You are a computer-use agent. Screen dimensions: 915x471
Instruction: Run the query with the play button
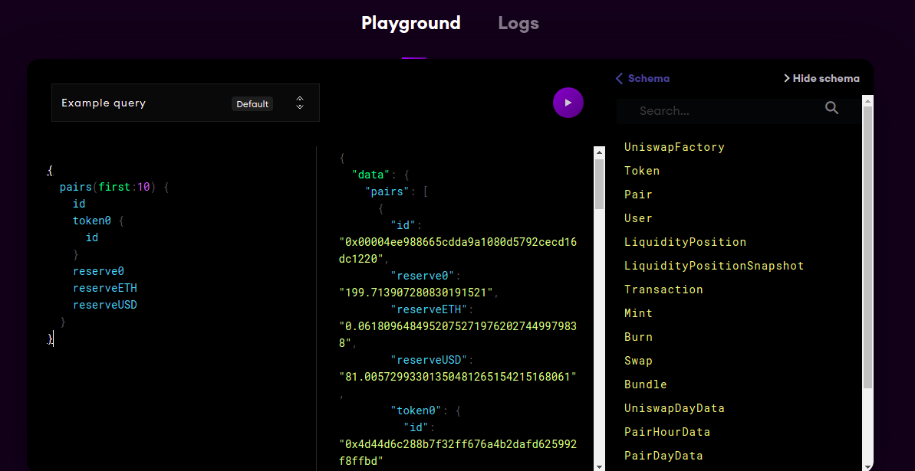point(568,103)
